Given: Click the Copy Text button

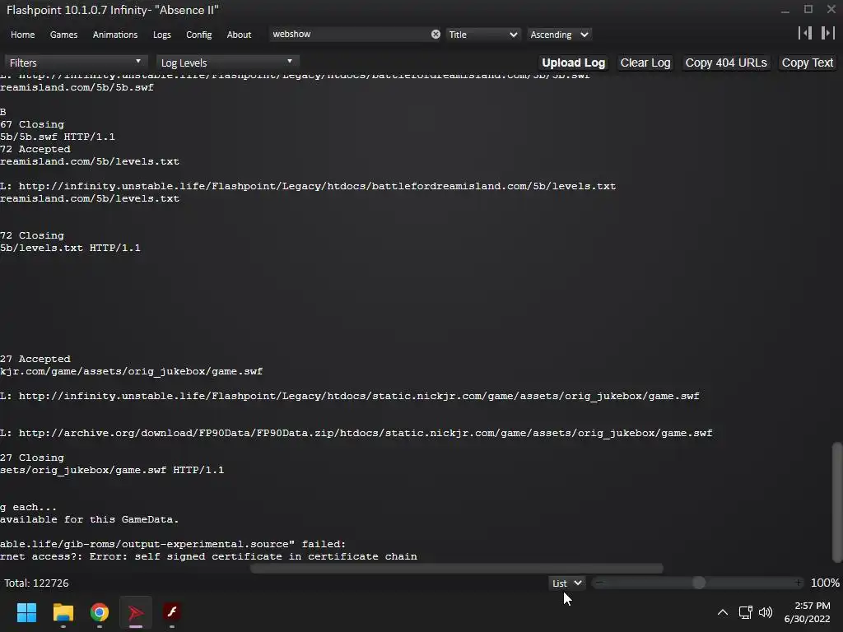Looking at the screenshot, I should tap(807, 63).
